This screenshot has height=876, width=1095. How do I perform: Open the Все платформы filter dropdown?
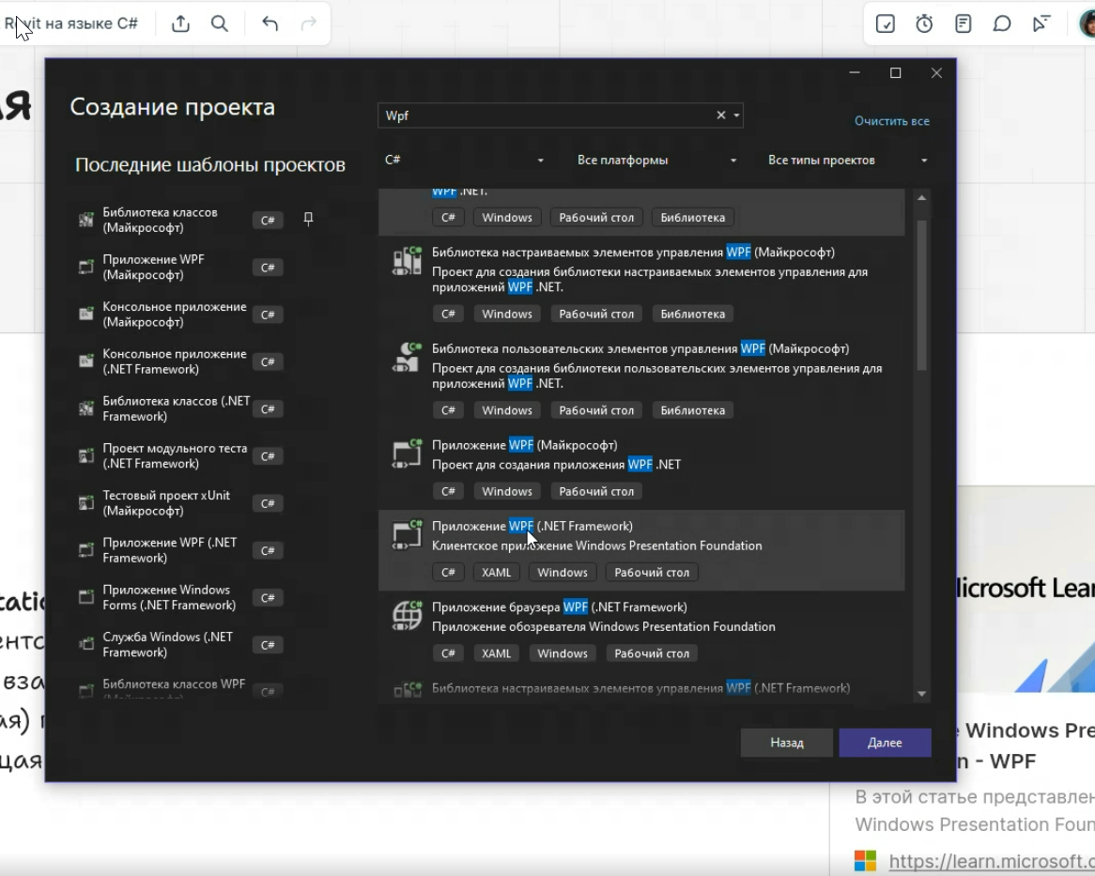click(656, 160)
